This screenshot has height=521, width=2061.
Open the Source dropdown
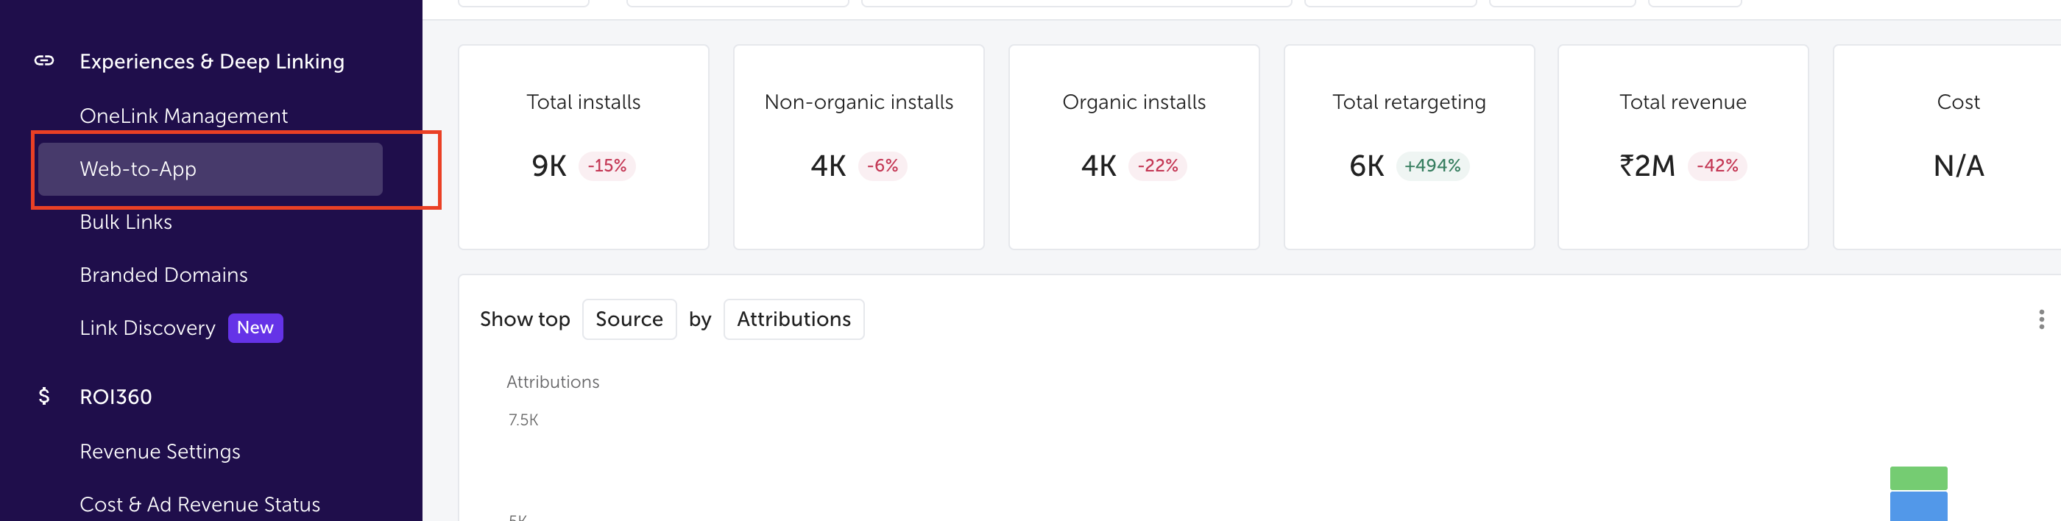629,319
